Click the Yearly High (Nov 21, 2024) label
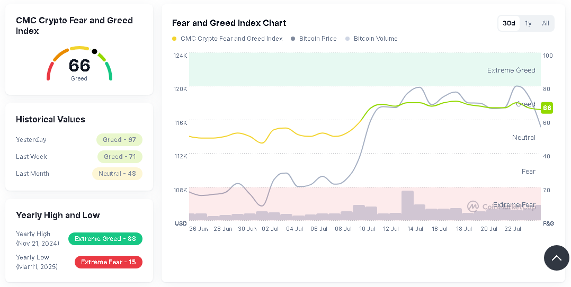The height and width of the screenshot is (287, 571). (37, 239)
